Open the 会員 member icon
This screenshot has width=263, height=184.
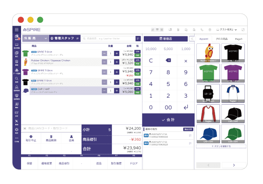point(71,138)
